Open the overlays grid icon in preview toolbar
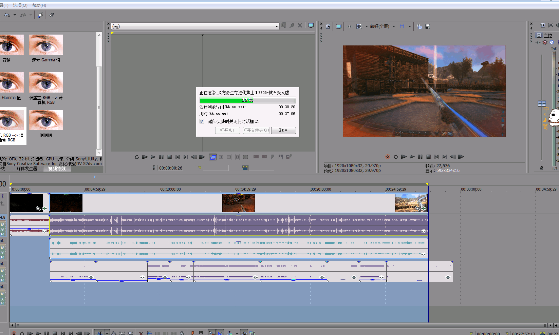Image resolution: width=559 pixels, height=335 pixels. coord(402,26)
